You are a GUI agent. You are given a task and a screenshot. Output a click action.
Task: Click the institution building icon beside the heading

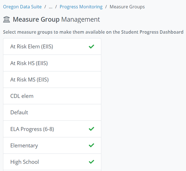coord(6,19)
